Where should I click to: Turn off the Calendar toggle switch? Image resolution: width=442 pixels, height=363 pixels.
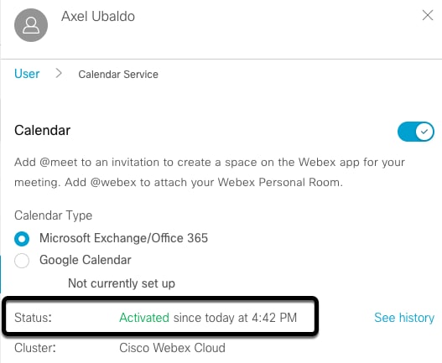click(x=415, y=132)
